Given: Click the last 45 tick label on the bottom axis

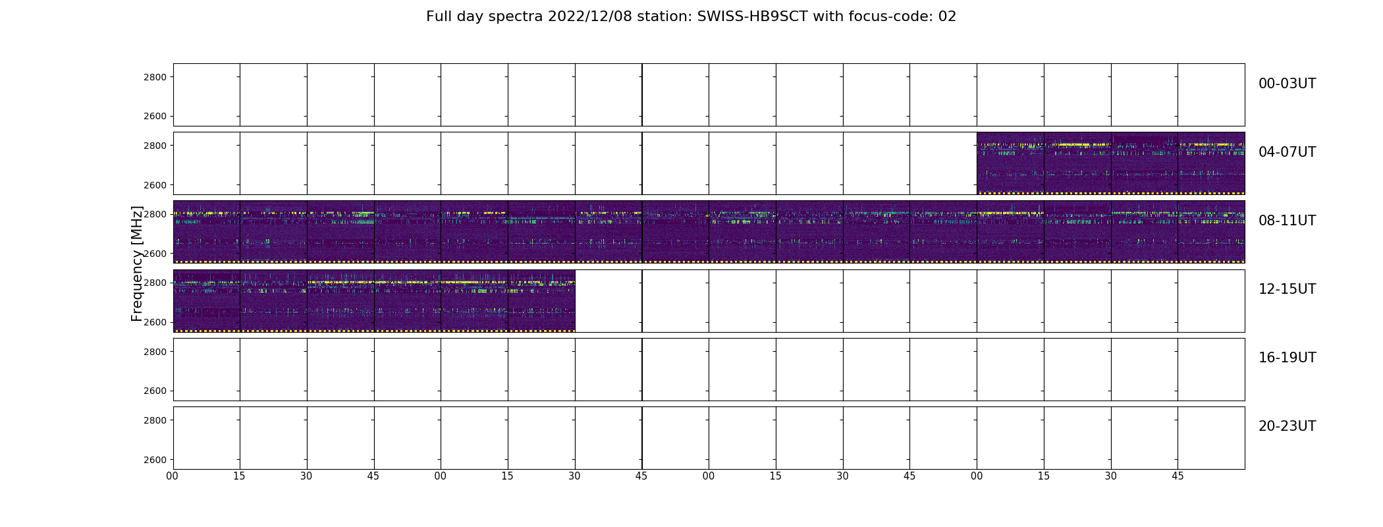Looking at the screenshot, I should coord(1178,476).
